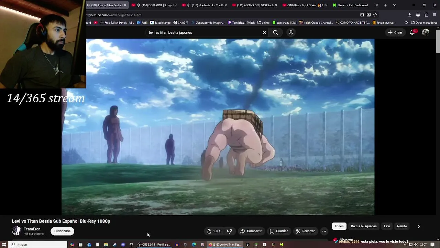Open the Free Twitch Panels bookmark
The width and height of the screenshot is (440, 248).
pos(117,23)
